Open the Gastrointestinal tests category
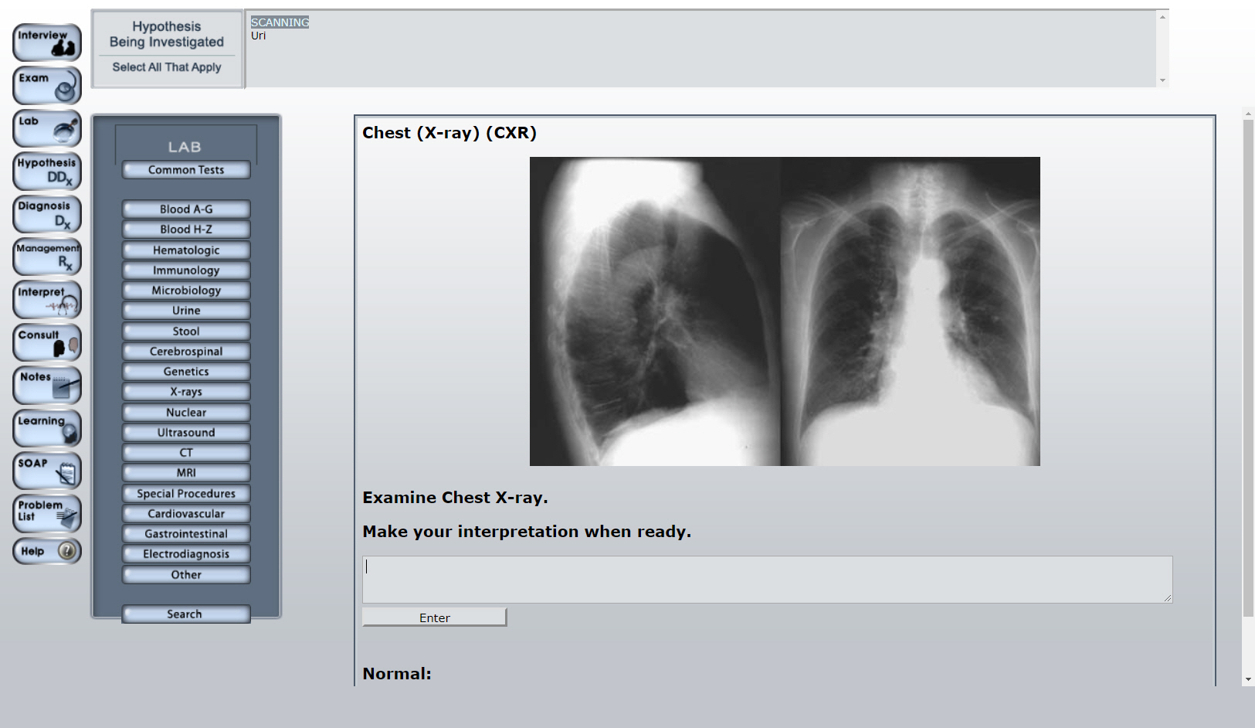The image size is (1255, 728). click(x=186, y=534)
